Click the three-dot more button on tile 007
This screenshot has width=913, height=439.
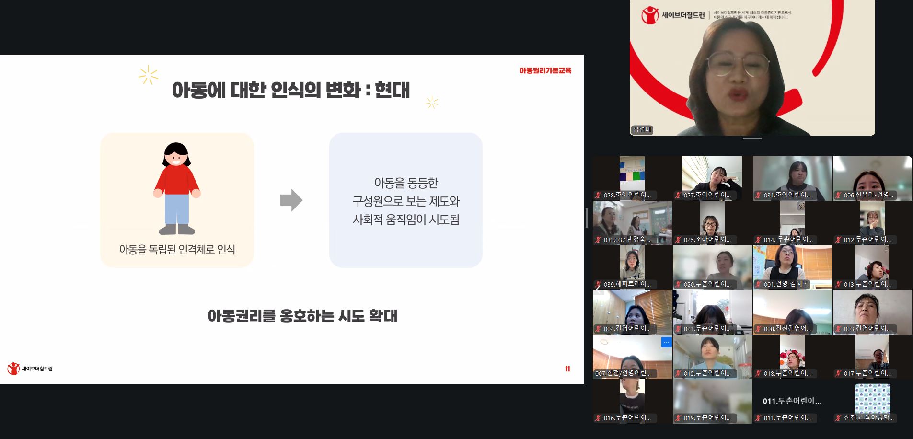tap(666, 342)
